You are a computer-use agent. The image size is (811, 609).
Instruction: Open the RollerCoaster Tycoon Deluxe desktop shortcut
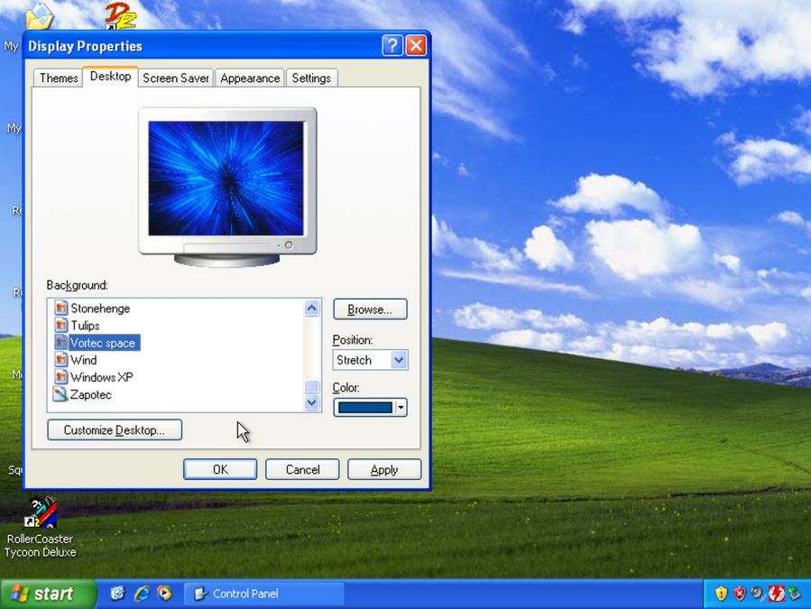pyautogui.click(x=41, y=527)
